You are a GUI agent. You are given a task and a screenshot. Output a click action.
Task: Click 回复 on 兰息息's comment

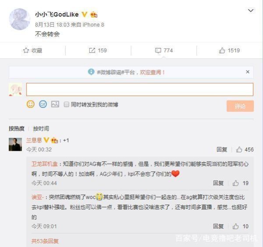222,150
